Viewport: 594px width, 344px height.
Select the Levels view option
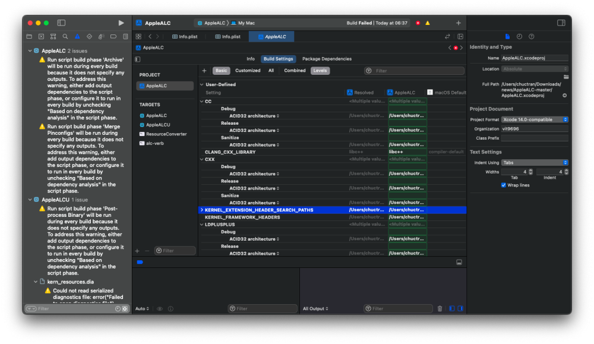pos(320,71)
